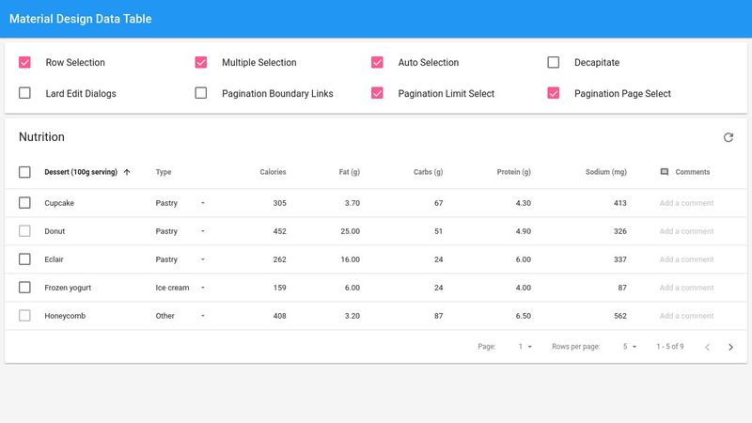
Task: Toggle the Row Selection checkbox
Action: (24, 63)
